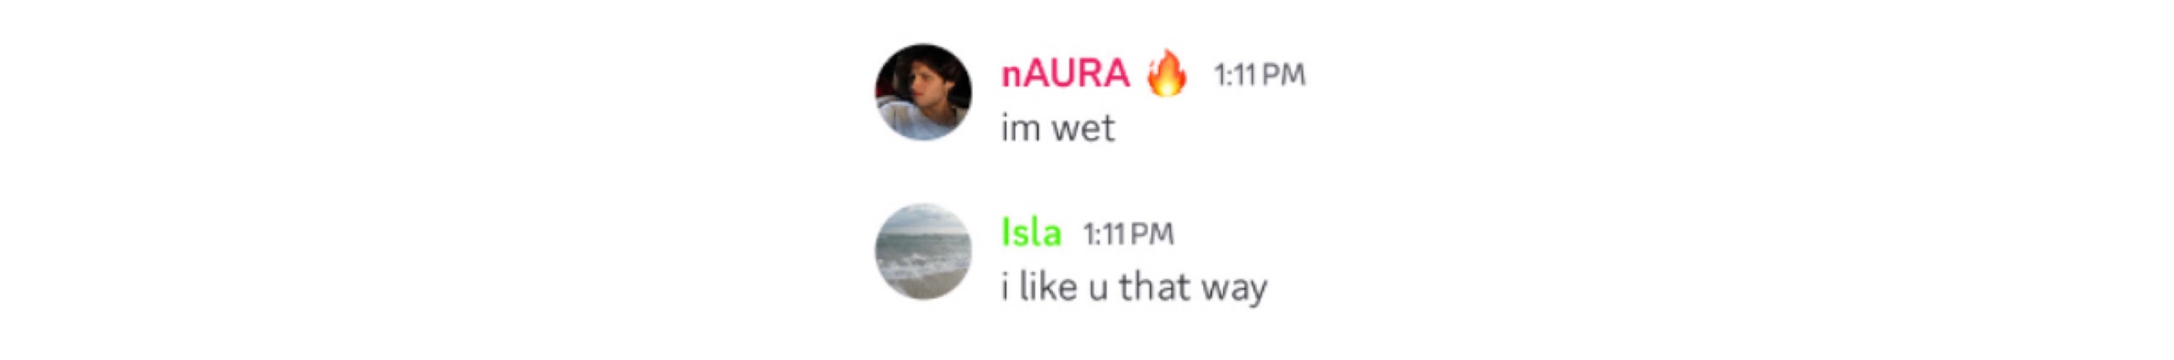Click '1:11' in nAURA's message timestamp
This screenshot has width=2174, height=360.
[x=1235, y=76]
